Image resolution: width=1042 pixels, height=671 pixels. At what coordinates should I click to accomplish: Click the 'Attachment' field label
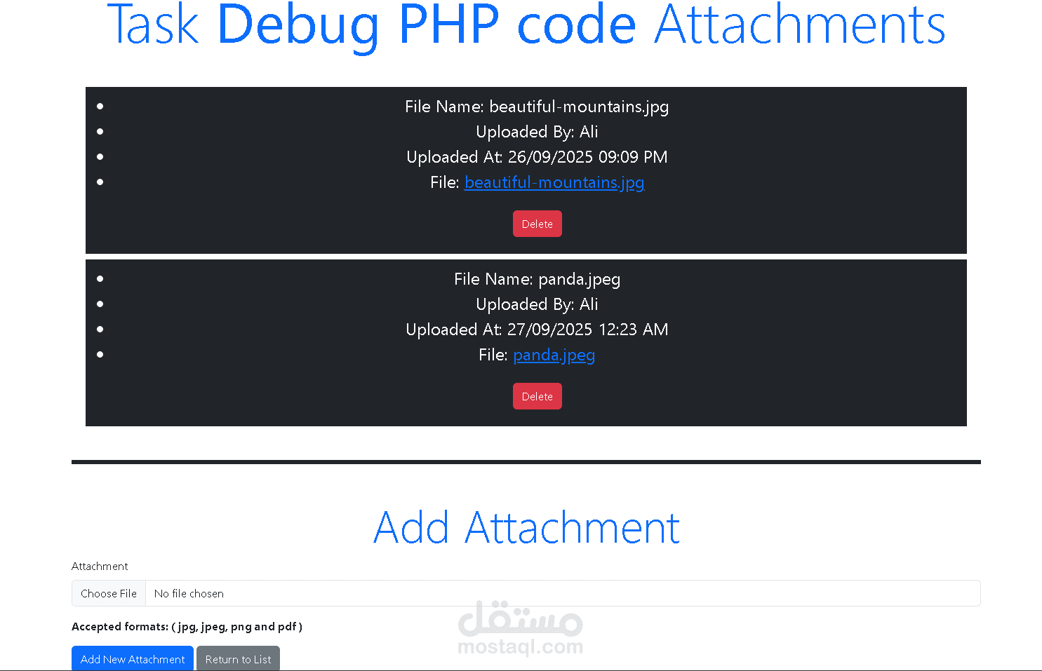pos(100,566)
